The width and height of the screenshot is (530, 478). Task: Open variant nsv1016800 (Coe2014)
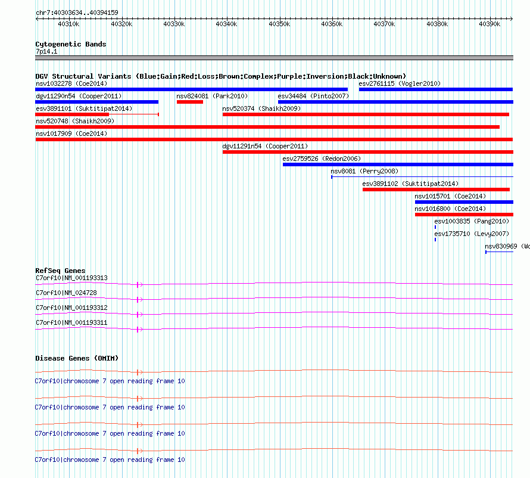coord(450,209)
